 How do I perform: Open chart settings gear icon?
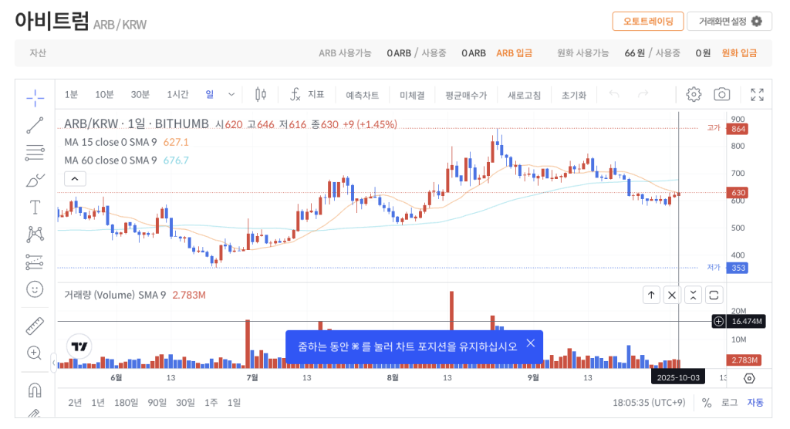click(694, 95)
